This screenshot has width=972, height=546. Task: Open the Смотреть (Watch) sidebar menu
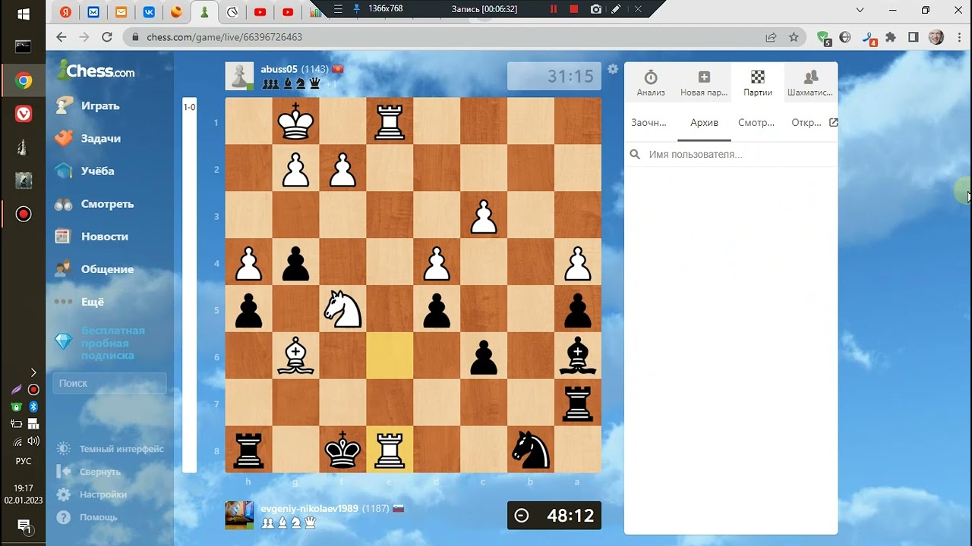[95, 203]
